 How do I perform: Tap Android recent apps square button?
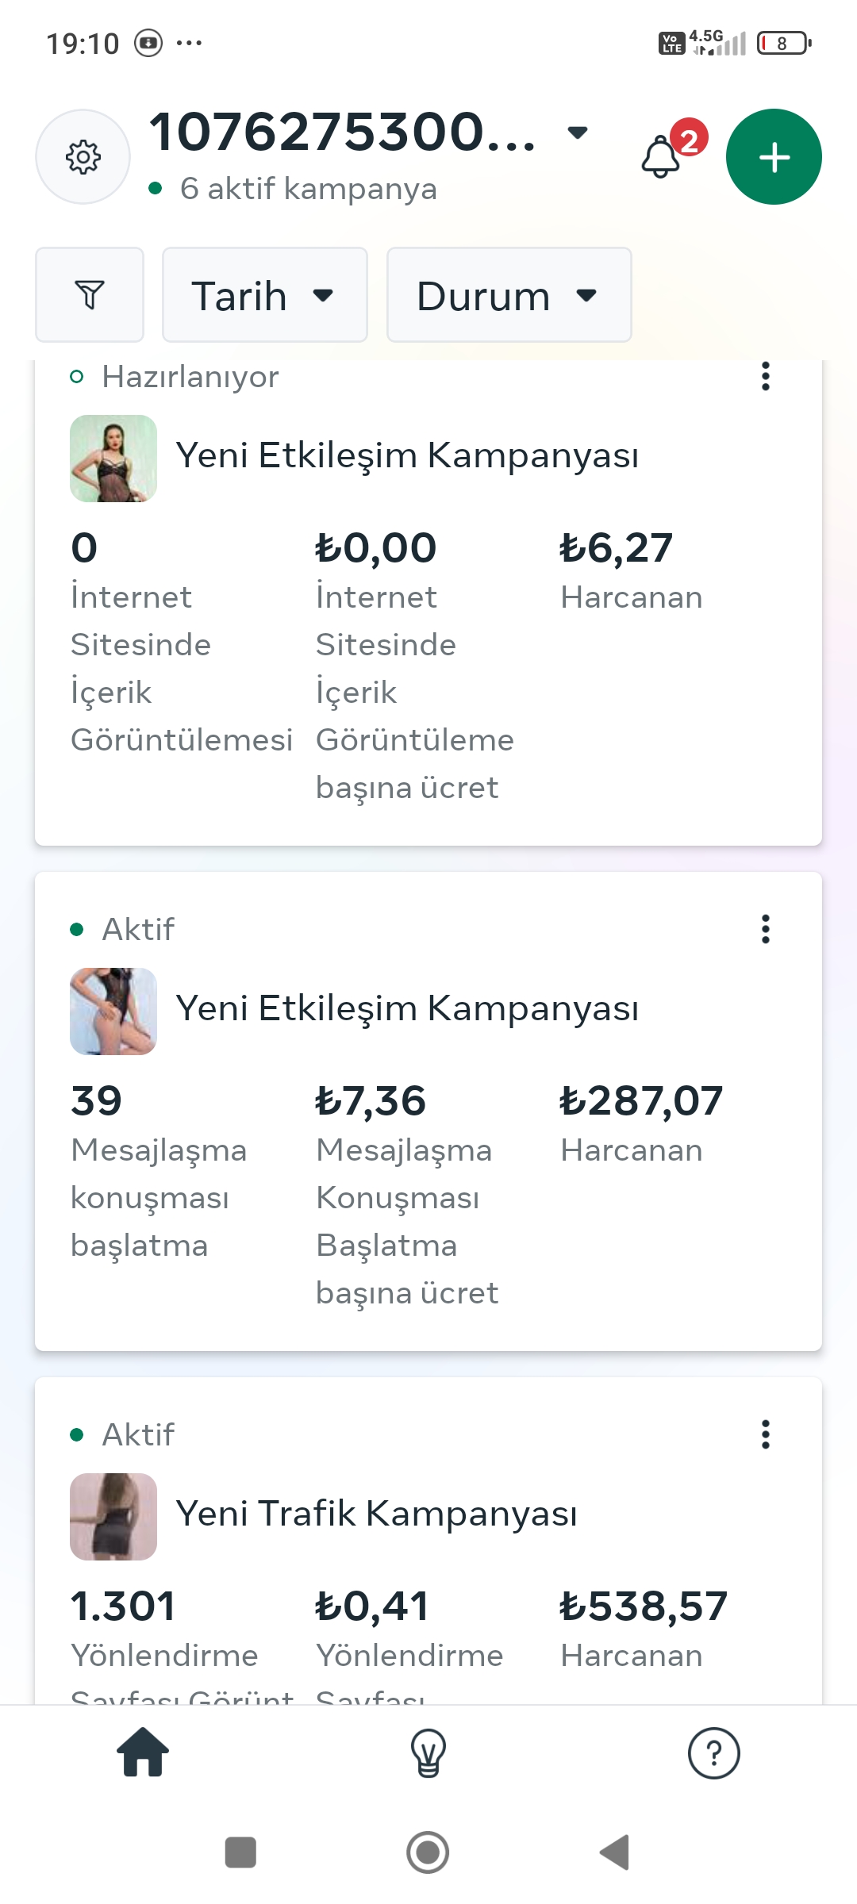click(x=240, y=1852)
